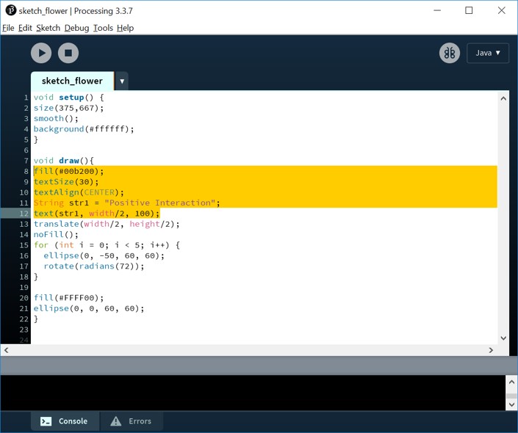Viewport: 518px width, 433px height.
Task: Open the Tools menu
Action: tap(103, 28)
